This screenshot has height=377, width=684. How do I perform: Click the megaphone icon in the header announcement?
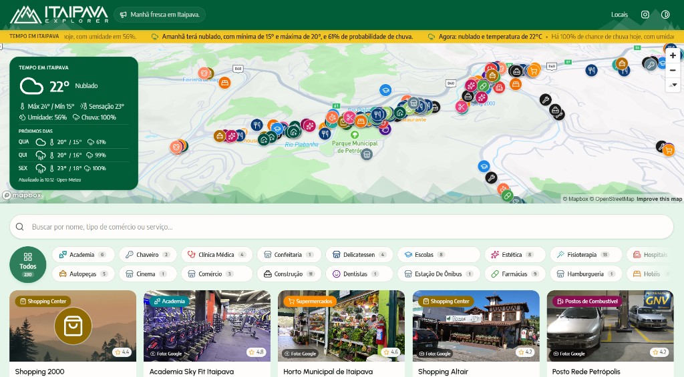(x=123, y=15)
